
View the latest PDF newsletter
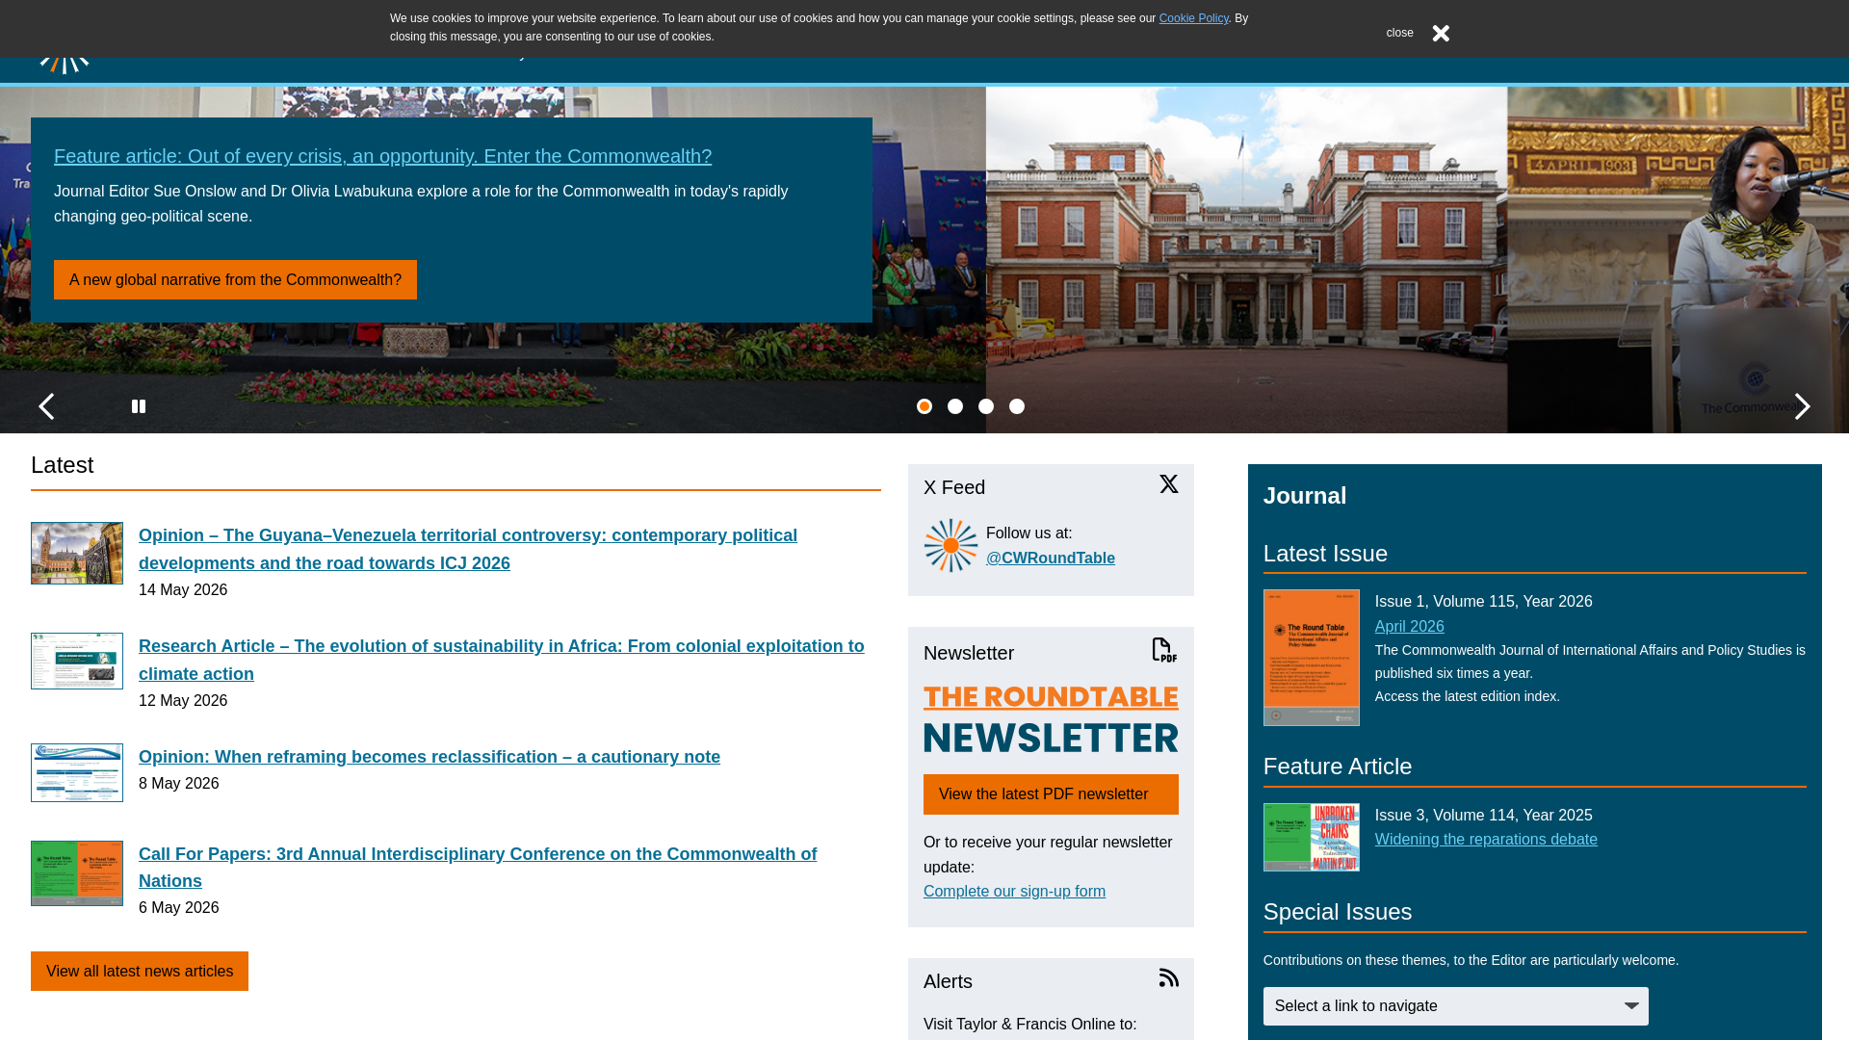click(1051, 794)
